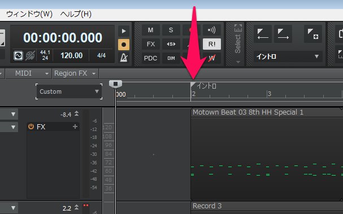
Task: Toggle the crossed-out W automation write button
Action: tap(211, 58)
